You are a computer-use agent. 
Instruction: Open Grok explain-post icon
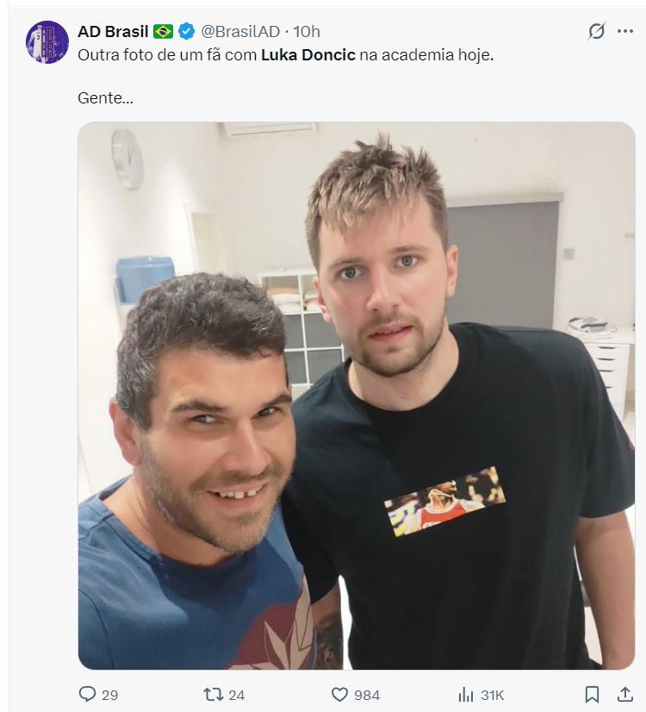click(x=596, y=31)
